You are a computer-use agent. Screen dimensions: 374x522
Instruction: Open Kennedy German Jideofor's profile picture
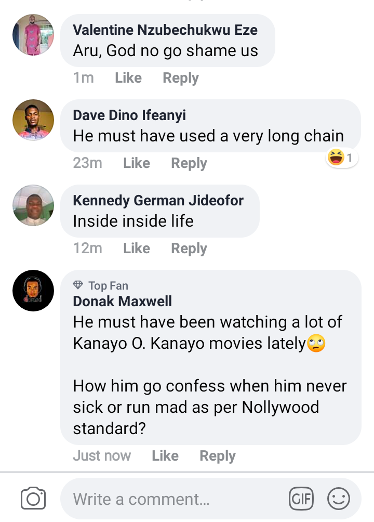(33, 205)
